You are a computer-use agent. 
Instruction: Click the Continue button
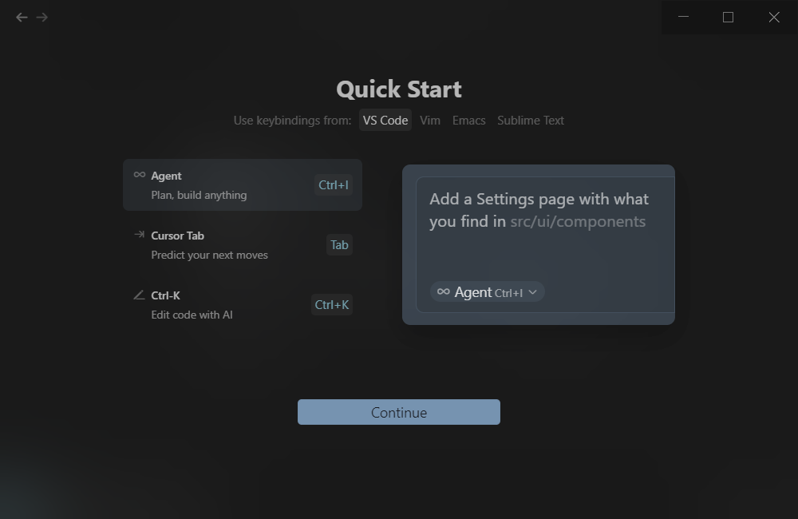coord(399,412)
